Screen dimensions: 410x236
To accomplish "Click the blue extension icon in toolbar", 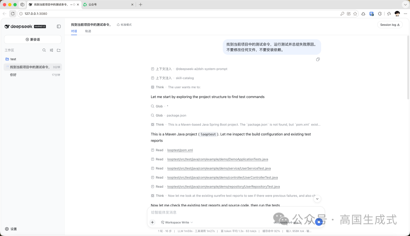I will pyautogui.click(x=372, y=14).
